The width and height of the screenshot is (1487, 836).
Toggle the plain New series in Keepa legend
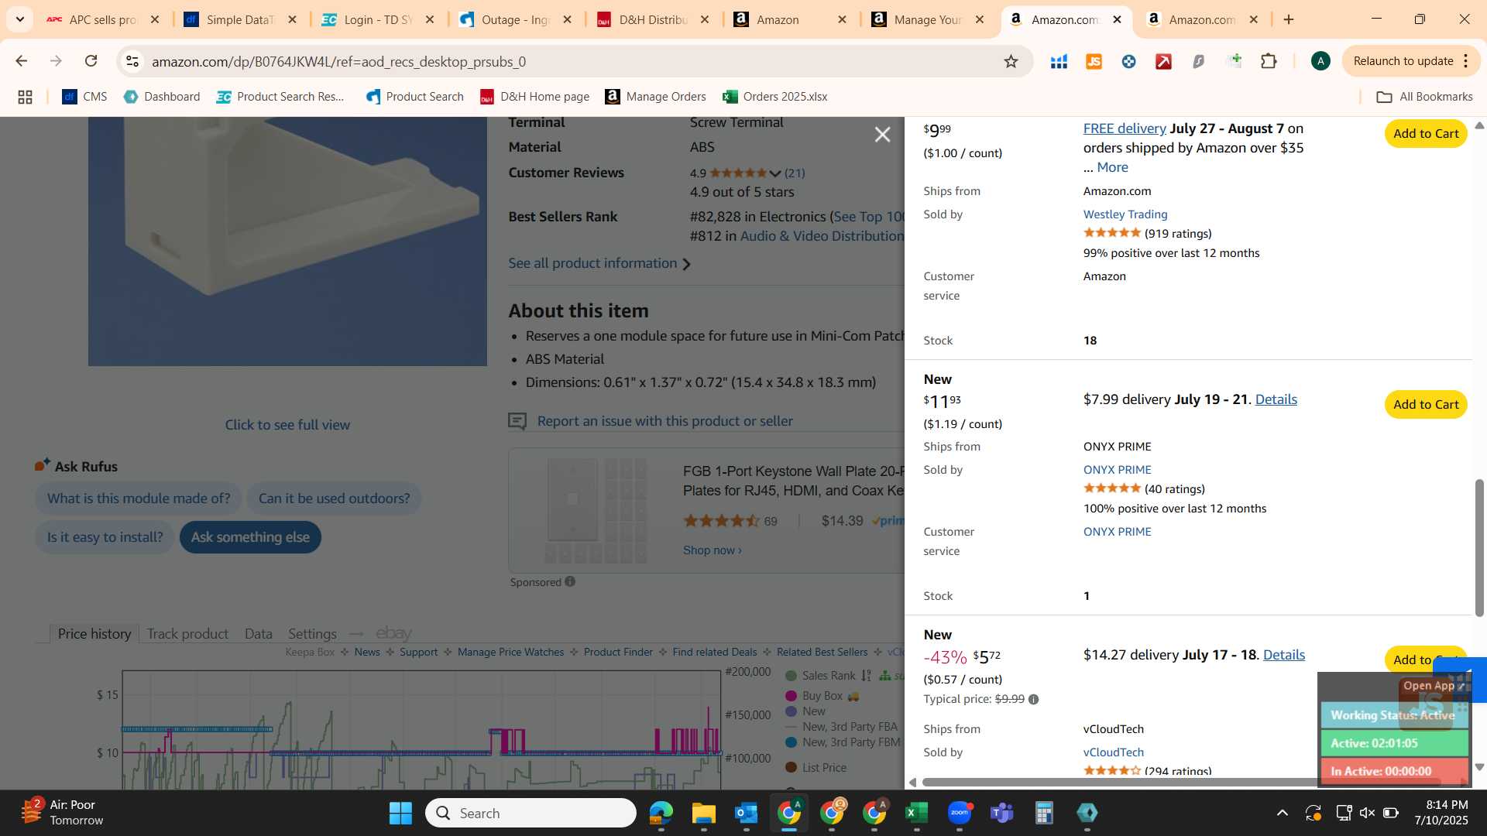[x=805, y=711]
